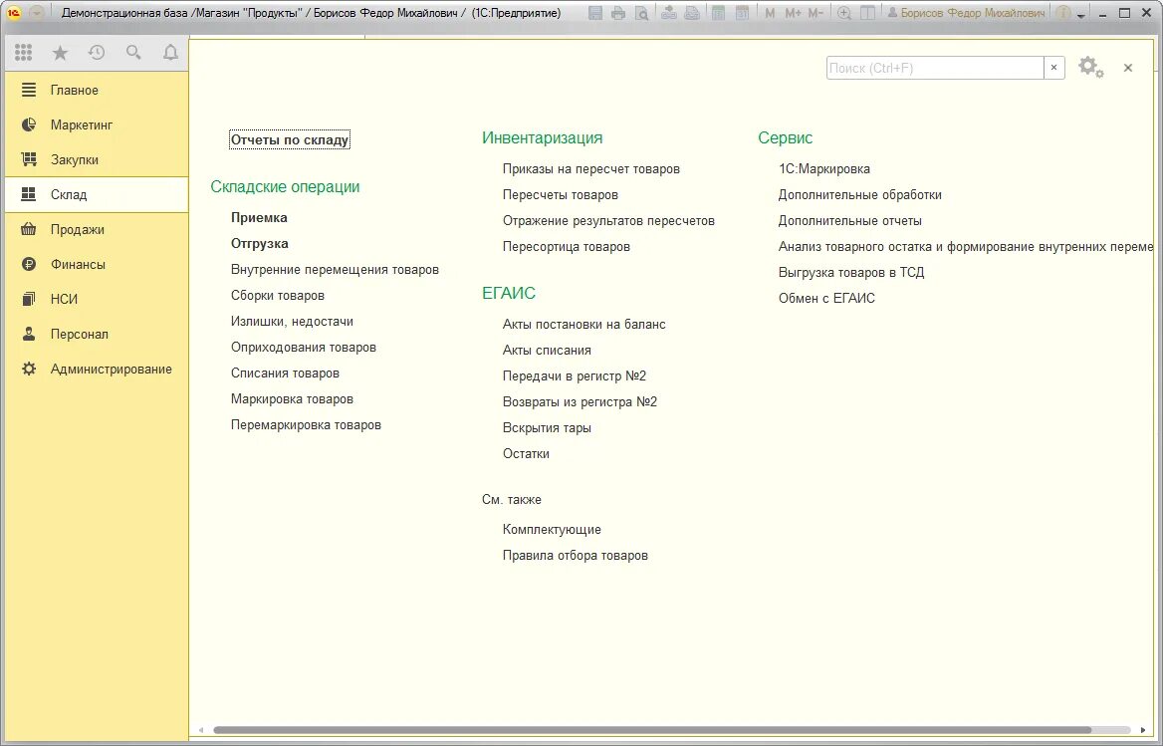Open notifications bell icon
The height and width of the screenshot is (746, 1163).
[170, 52]
